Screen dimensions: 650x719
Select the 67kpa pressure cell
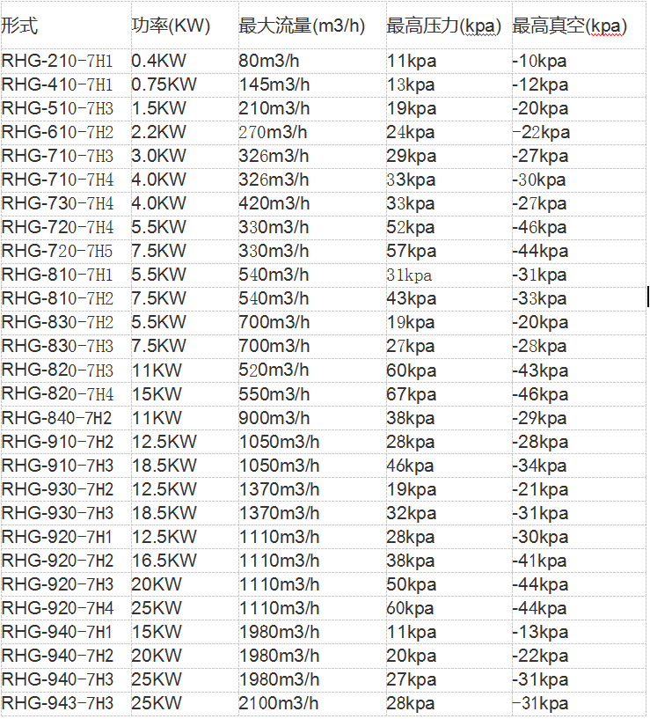[411, 393]
